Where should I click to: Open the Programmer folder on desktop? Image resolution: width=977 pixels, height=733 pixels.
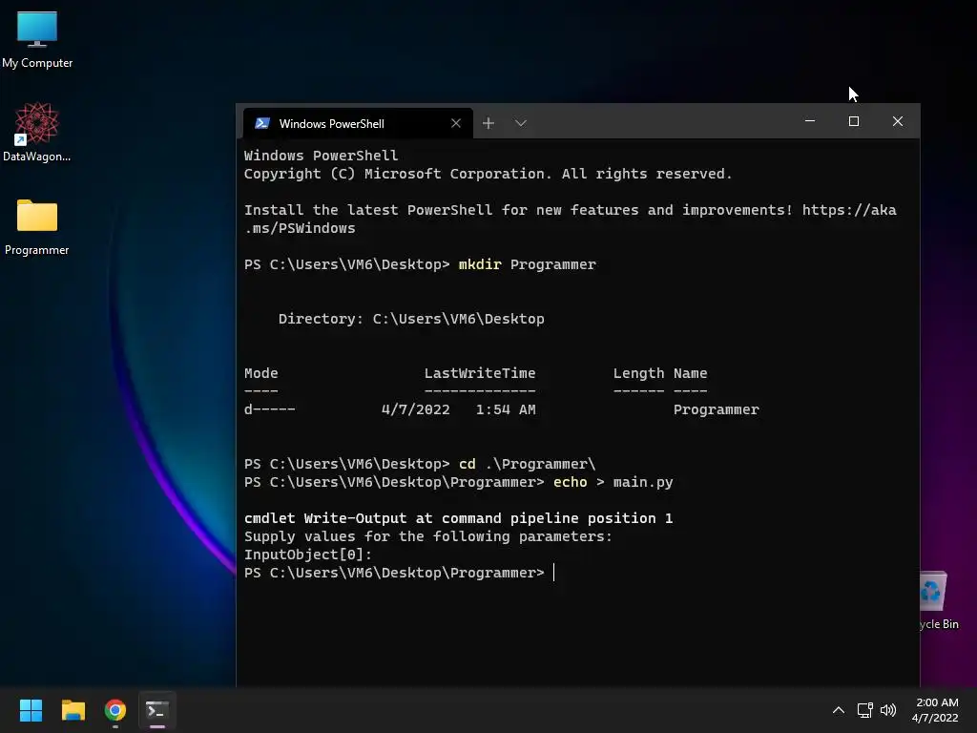(x=37, y=227)
